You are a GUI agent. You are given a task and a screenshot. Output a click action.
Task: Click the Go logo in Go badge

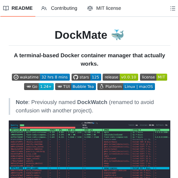[29, 87]
